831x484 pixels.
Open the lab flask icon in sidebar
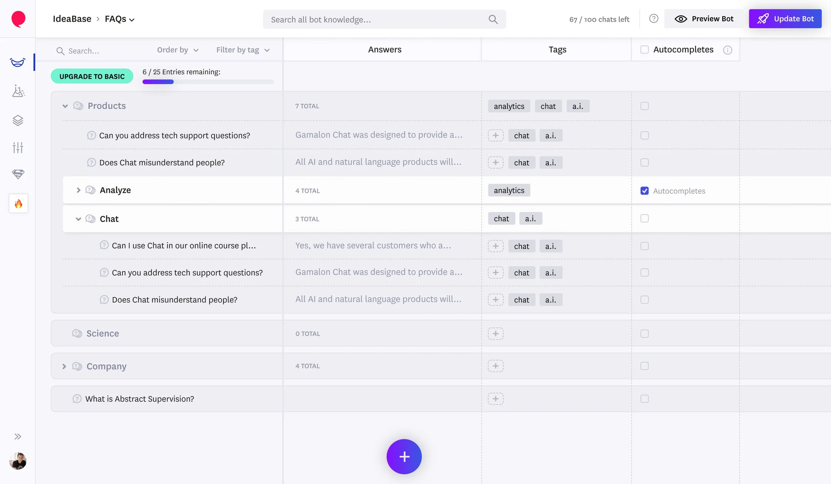[18, 91]
